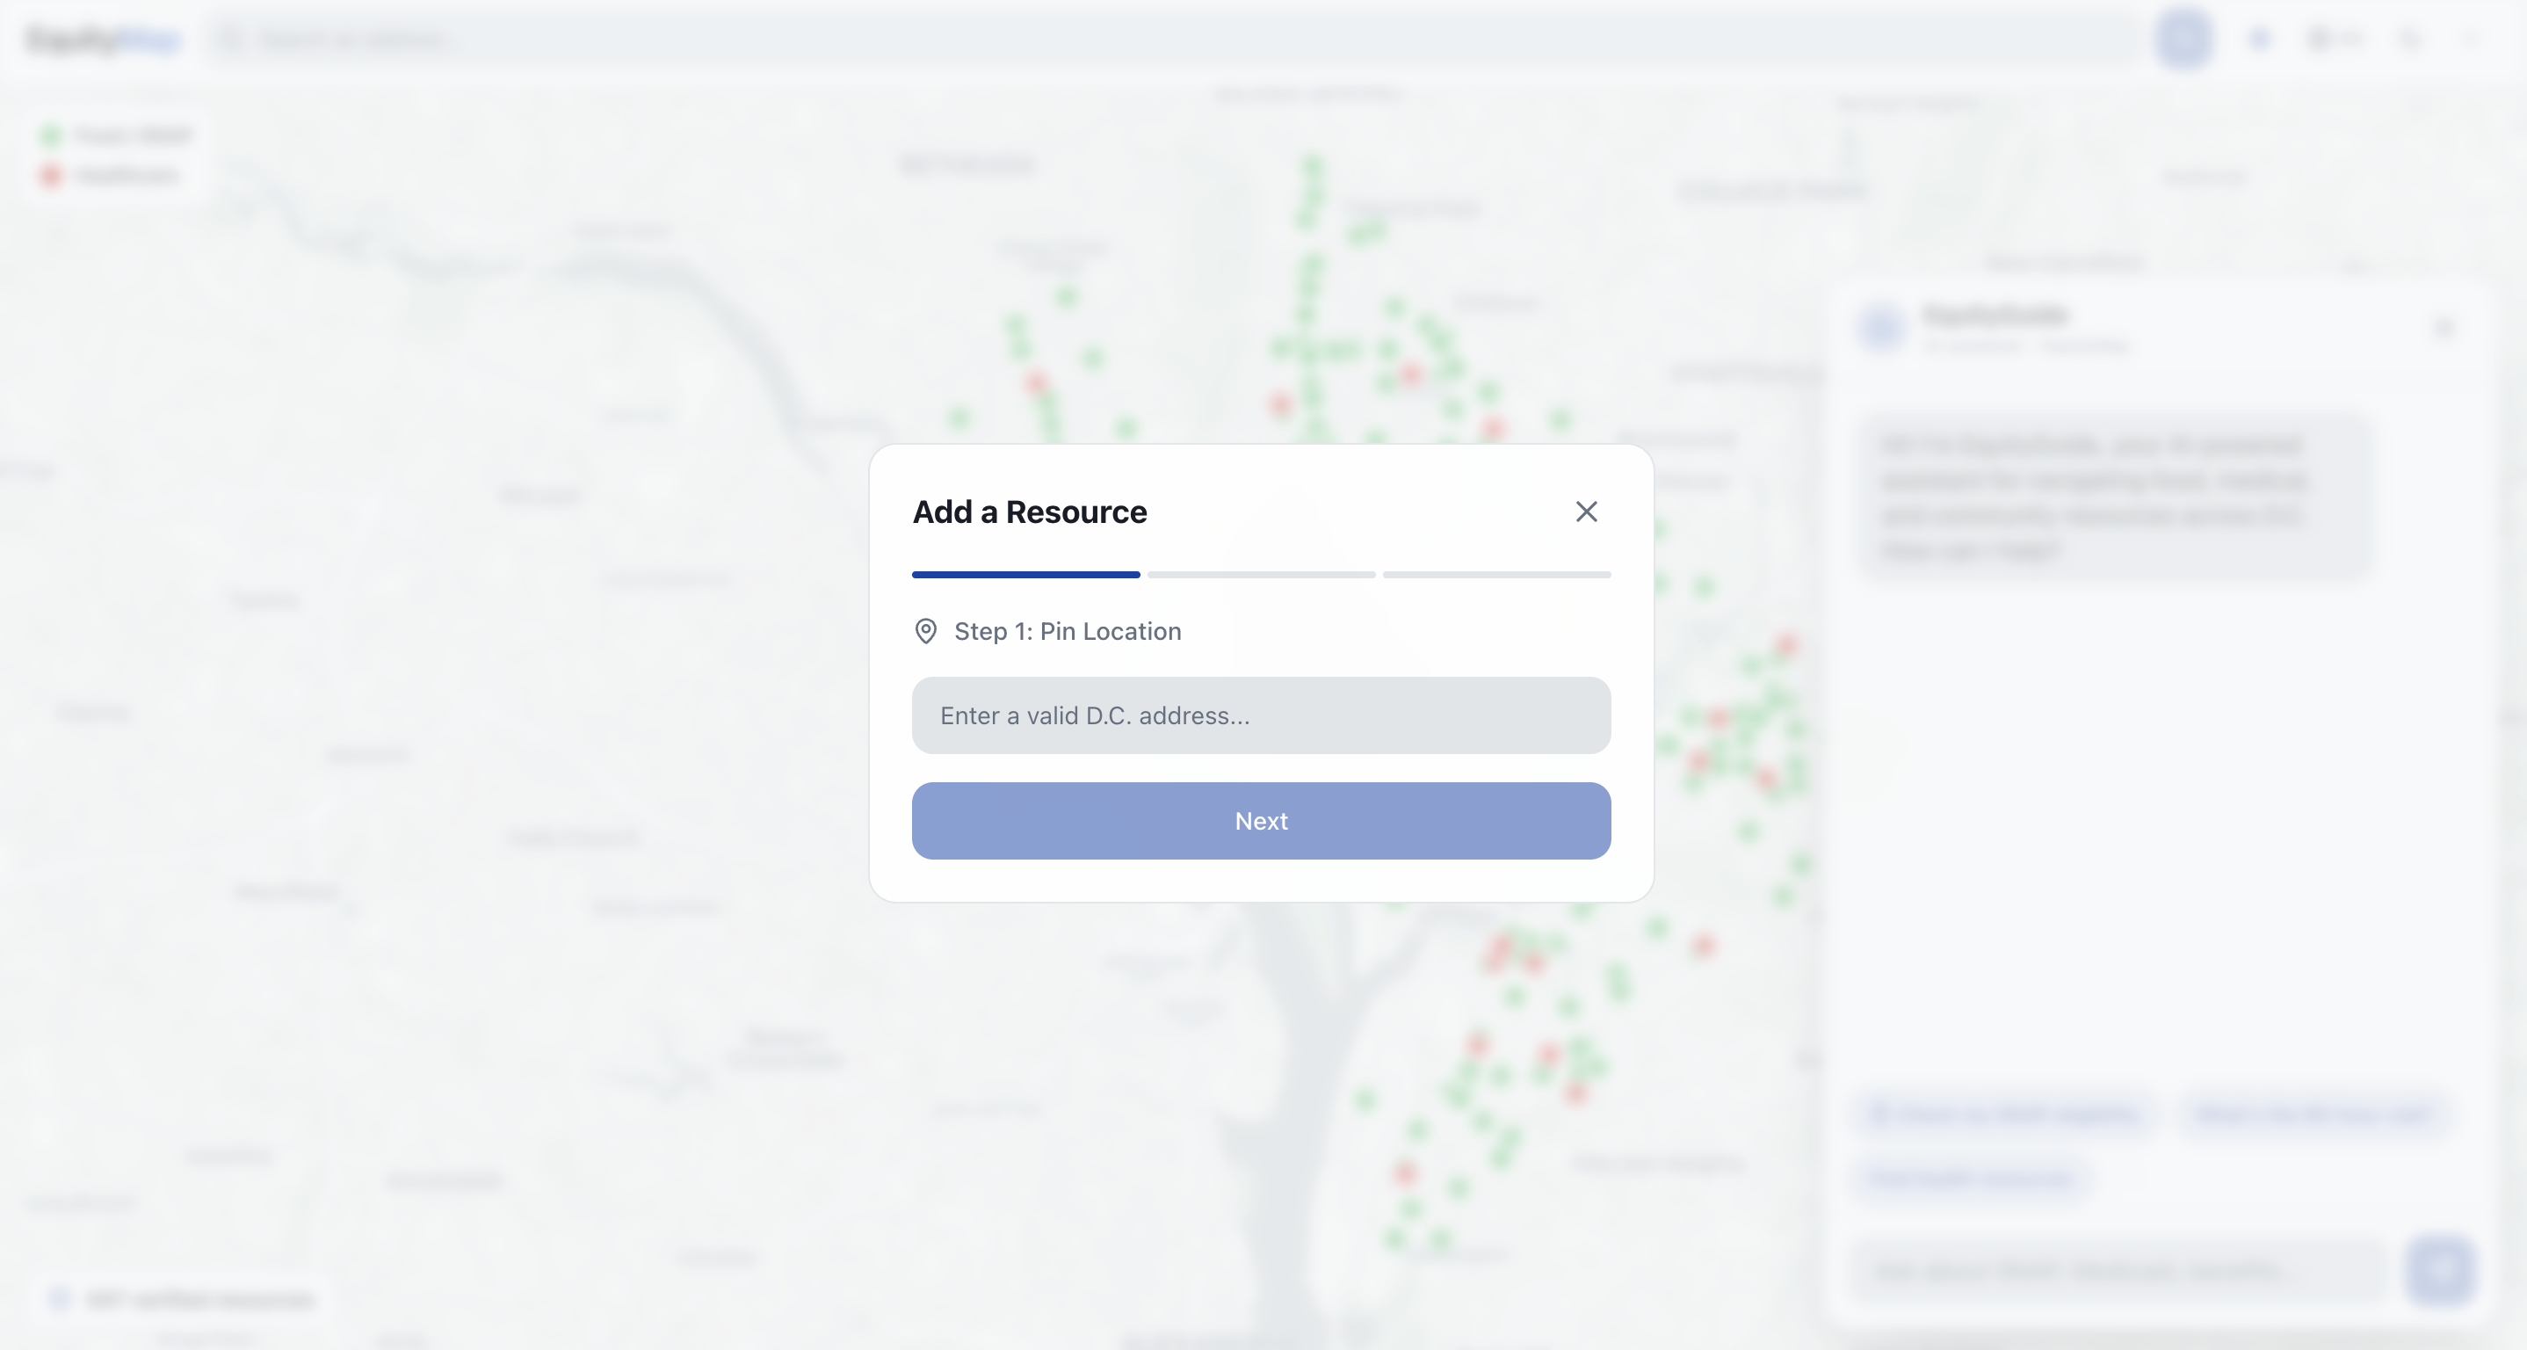
Task: Click the verified resources badge at bottom-left
Action: [185, 1299]
